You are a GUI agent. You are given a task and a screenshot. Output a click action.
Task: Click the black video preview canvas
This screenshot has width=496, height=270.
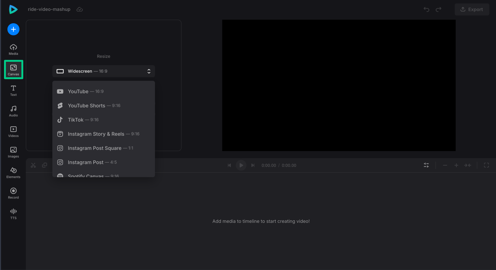[x=339, y=85]
